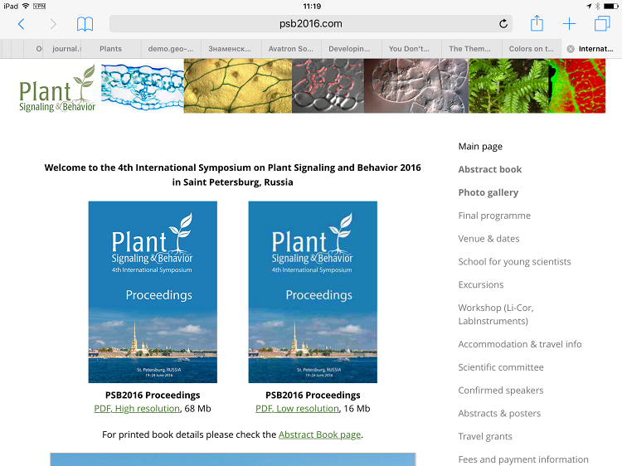Click the 'Welcome to the 4th International Symposium' heading

pos(232,175)
